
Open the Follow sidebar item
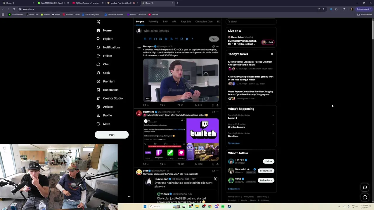click(104, 56)
